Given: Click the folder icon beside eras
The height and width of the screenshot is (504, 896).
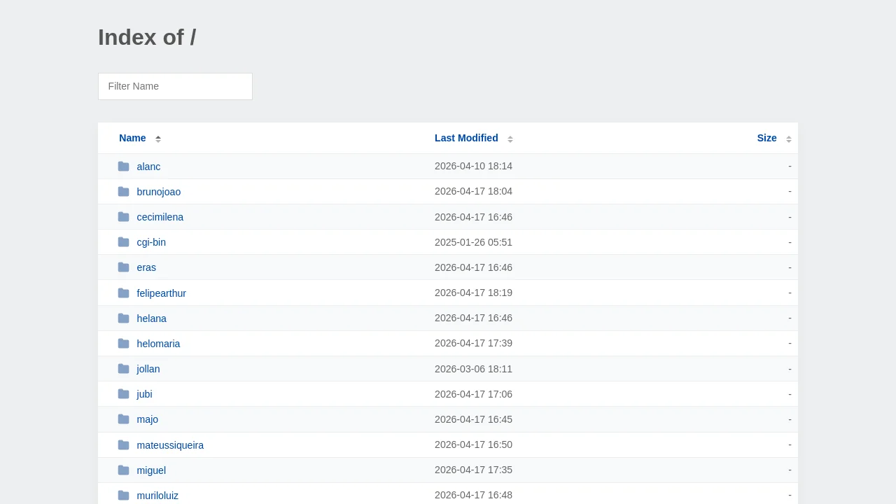Looking at the screenshot, I should [123, 267].
